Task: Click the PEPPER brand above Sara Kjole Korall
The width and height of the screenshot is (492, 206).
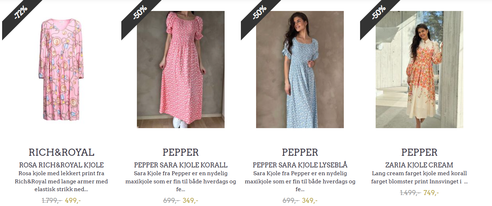Action: coord(181,152)
